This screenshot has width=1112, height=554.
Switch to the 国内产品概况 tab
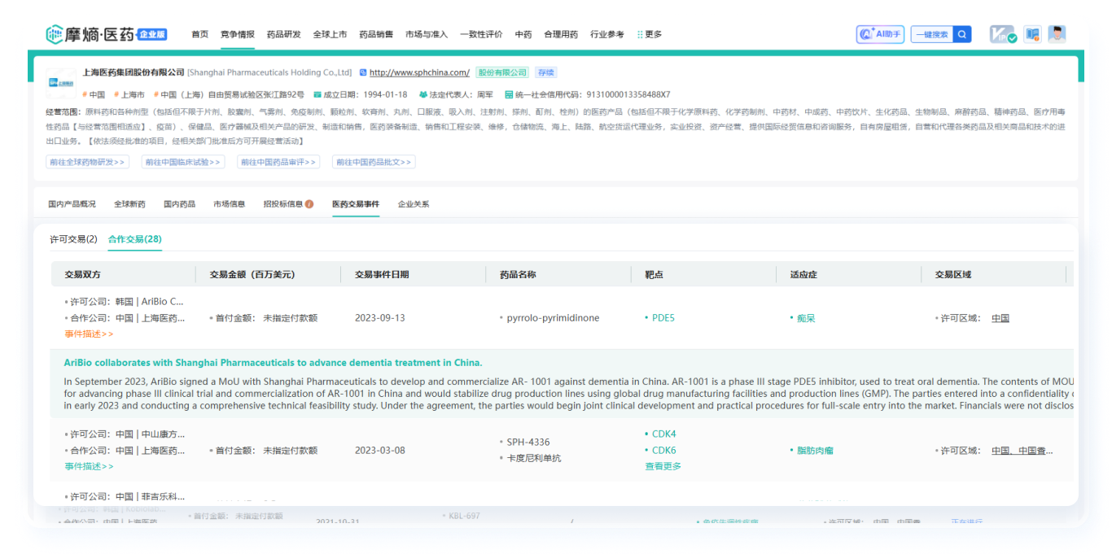[x=72, y=204]
